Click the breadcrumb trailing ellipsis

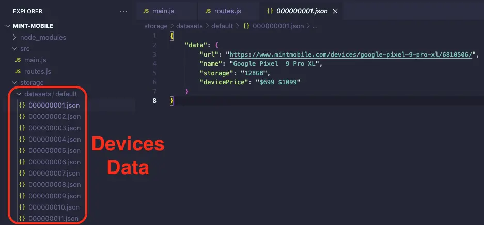pyautogui.click(x=315, y=26)
